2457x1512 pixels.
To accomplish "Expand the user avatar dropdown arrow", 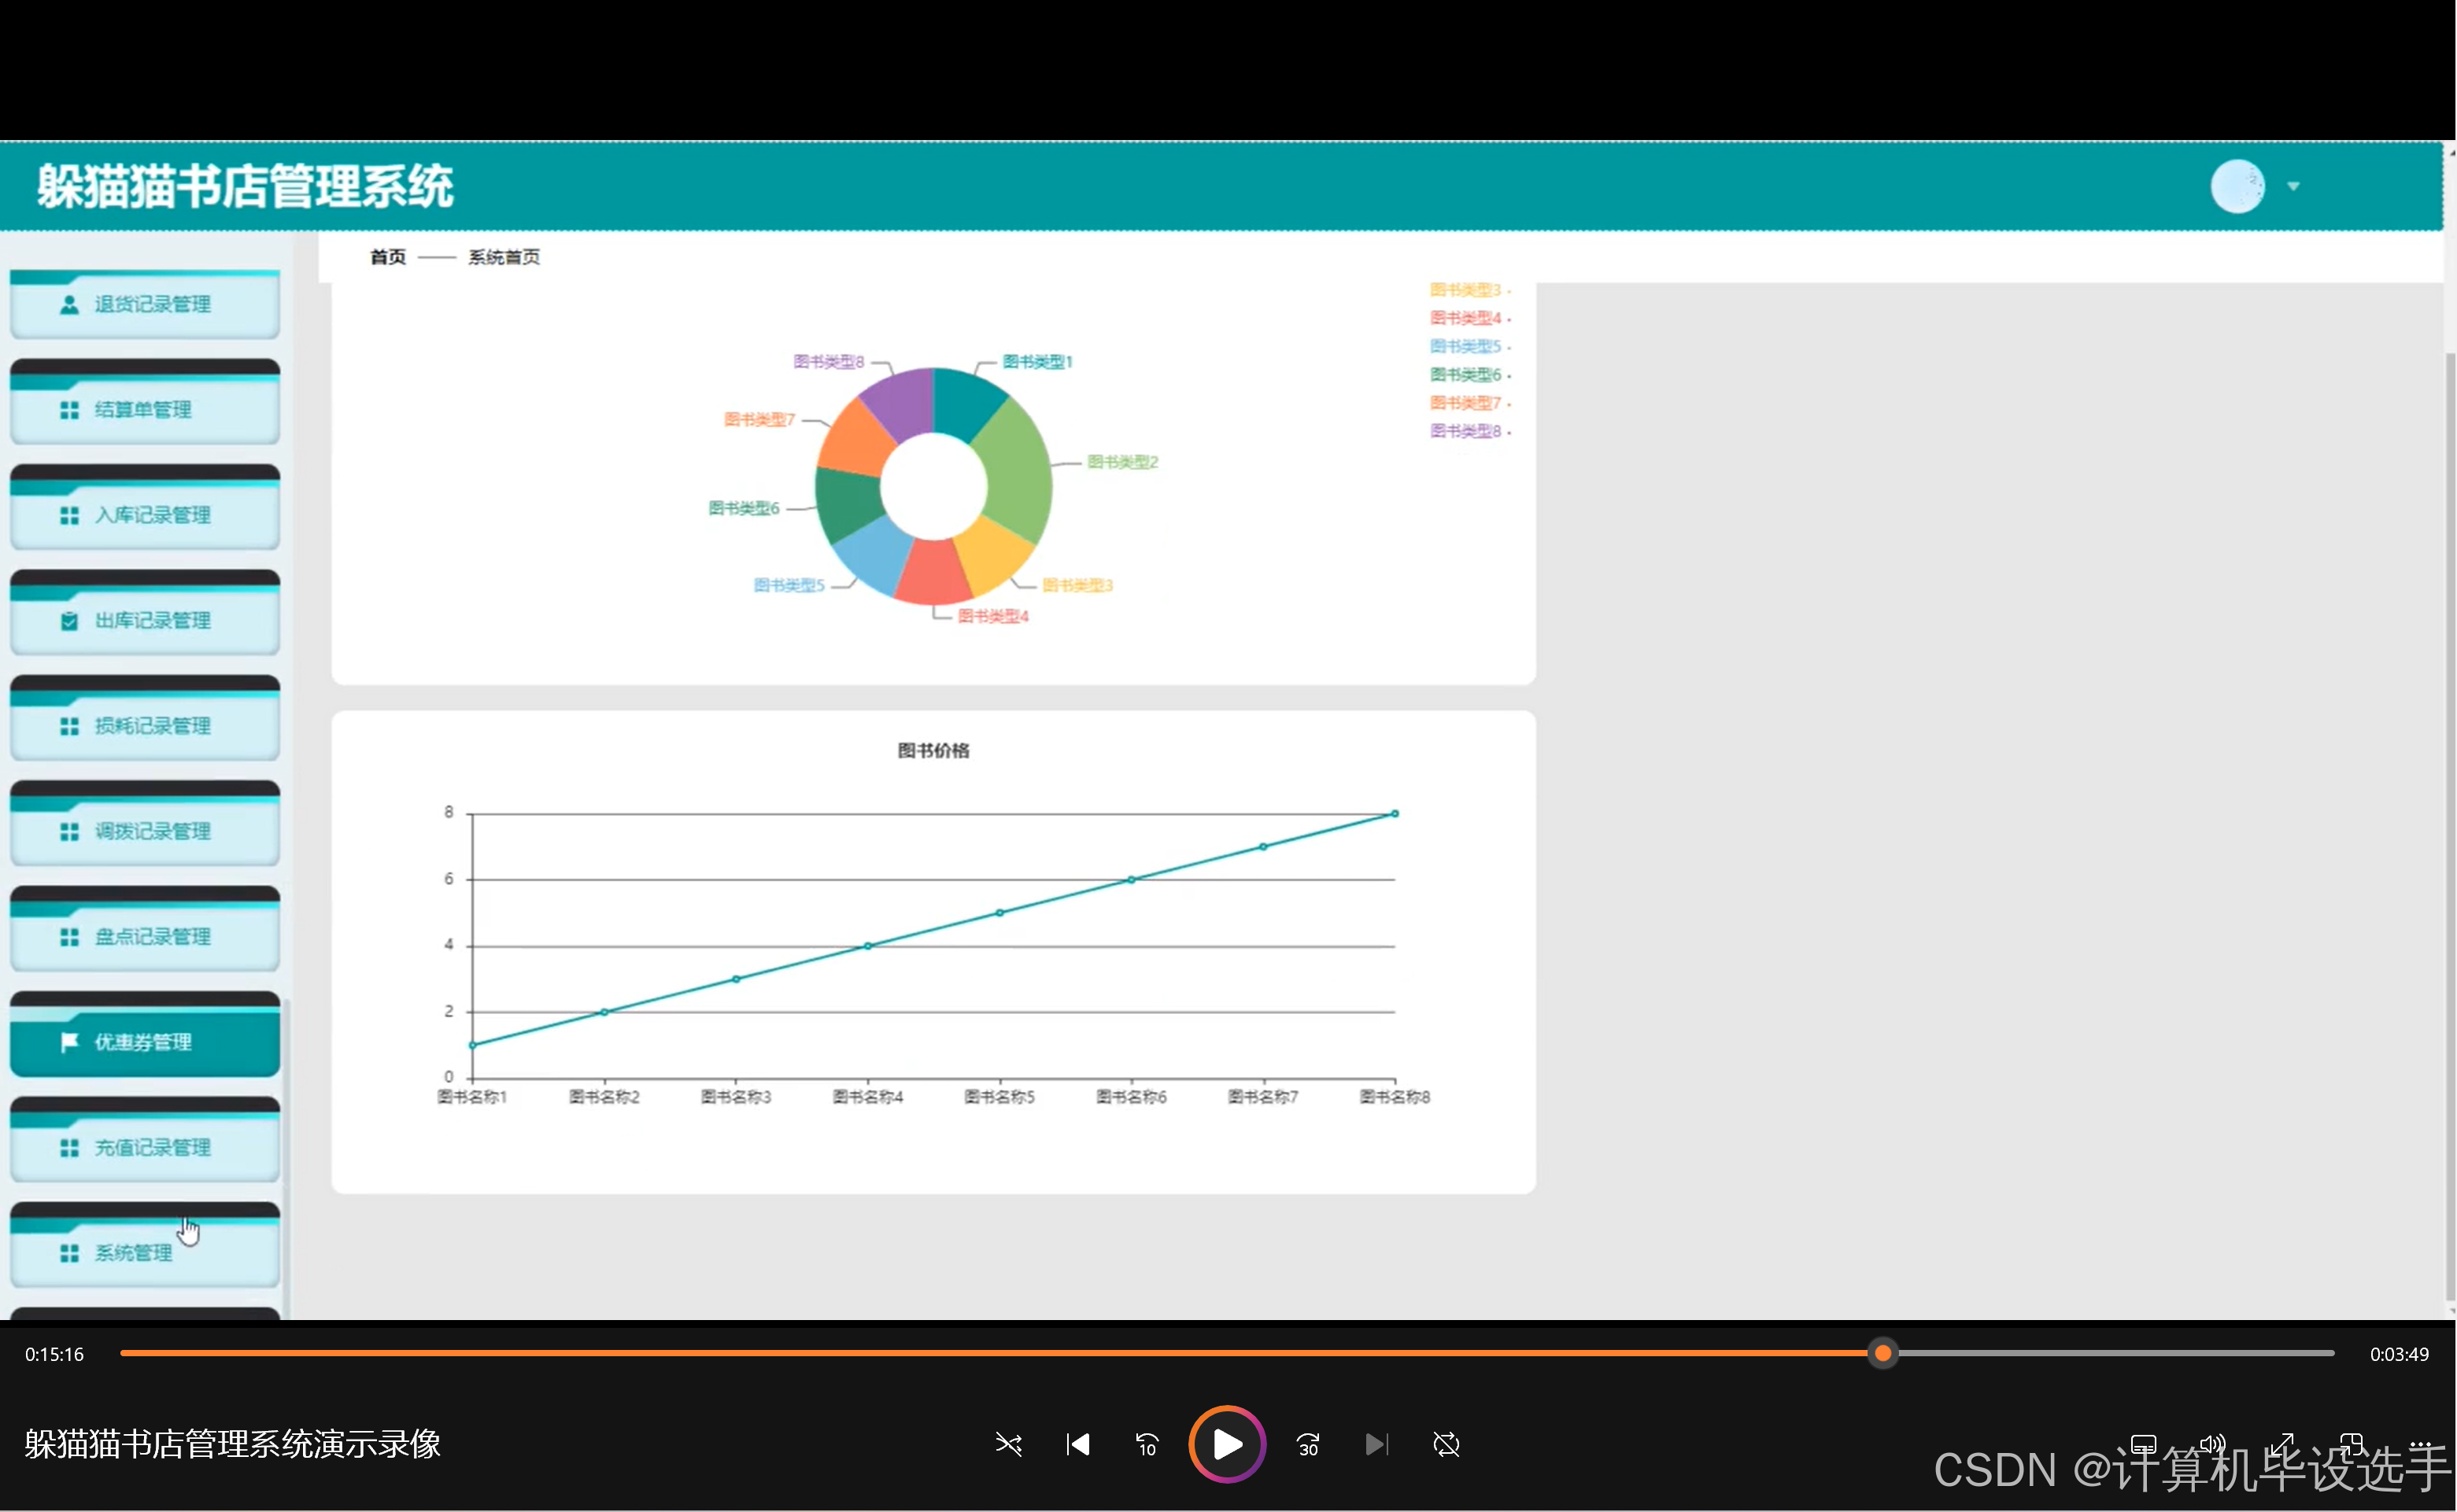I will tap(2293, 186).
